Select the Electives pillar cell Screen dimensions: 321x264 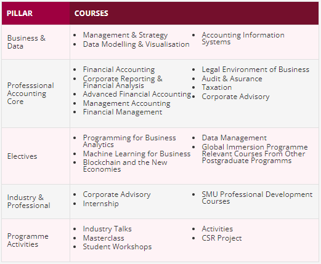point(36,156)
